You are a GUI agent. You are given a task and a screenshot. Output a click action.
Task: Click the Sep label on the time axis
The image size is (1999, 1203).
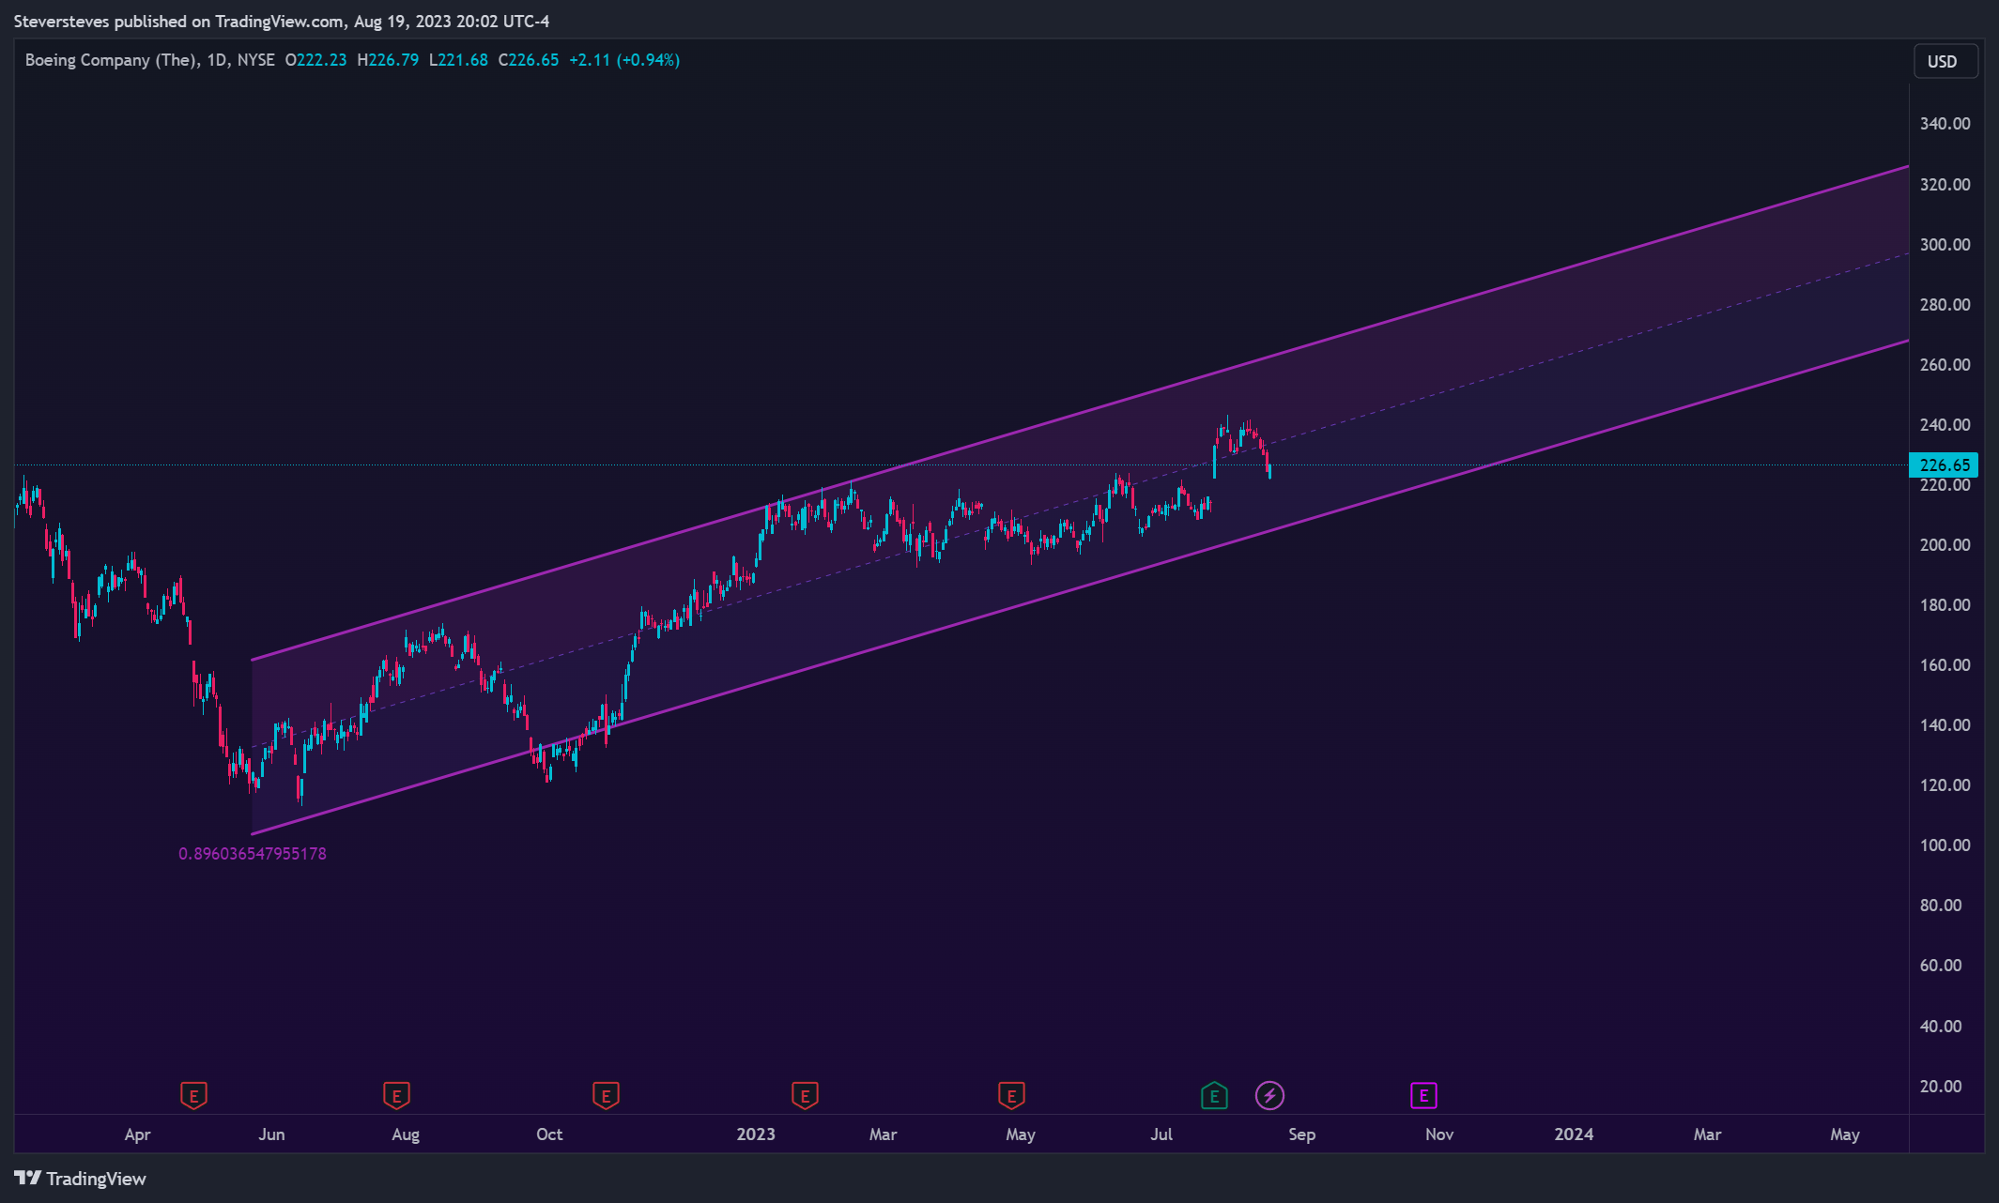[1301, 1134]
